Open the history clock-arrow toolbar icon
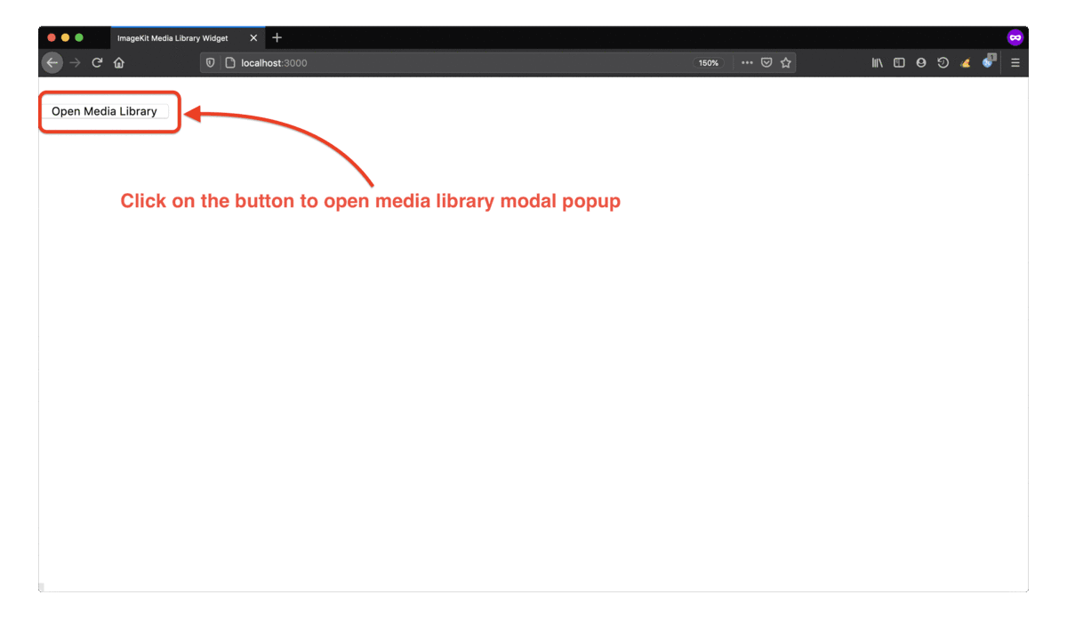Viewport: 1067px width, 643px height. click(x=943, y=63)
